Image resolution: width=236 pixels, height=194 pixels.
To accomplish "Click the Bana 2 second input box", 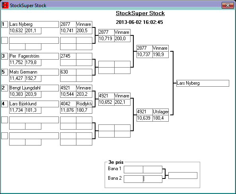I will coord(152,179).
